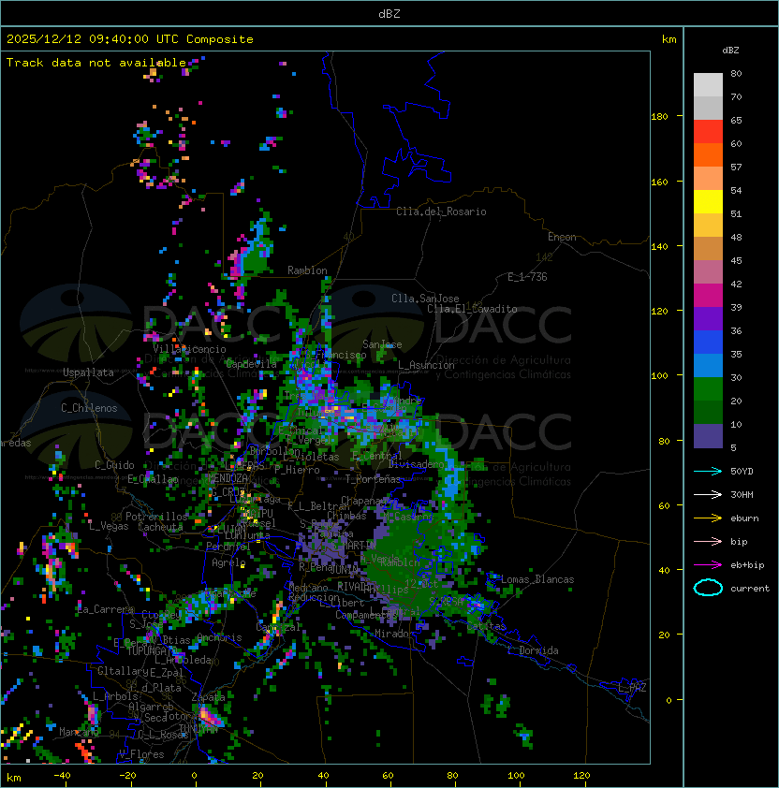Click the '50YD' legend label
Screen dimensions: 779x788
pos(742,471)
